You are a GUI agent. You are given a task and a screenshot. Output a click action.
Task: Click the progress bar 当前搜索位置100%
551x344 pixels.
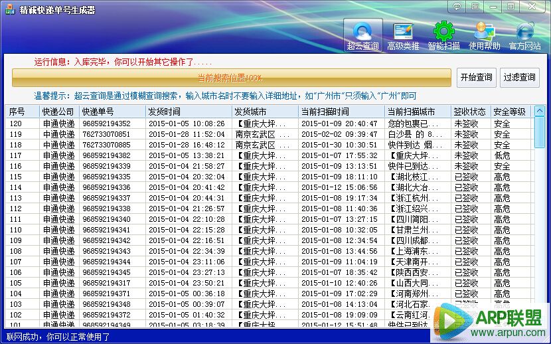click(232, 78)
